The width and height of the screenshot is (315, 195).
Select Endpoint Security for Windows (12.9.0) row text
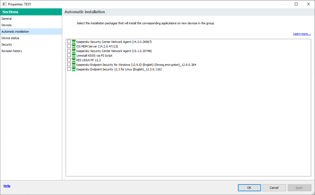[x=136, y=65]
